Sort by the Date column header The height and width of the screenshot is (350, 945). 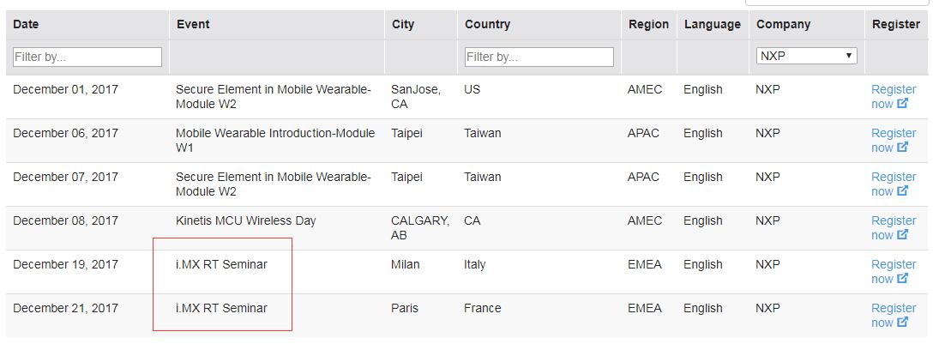point(26,25)
